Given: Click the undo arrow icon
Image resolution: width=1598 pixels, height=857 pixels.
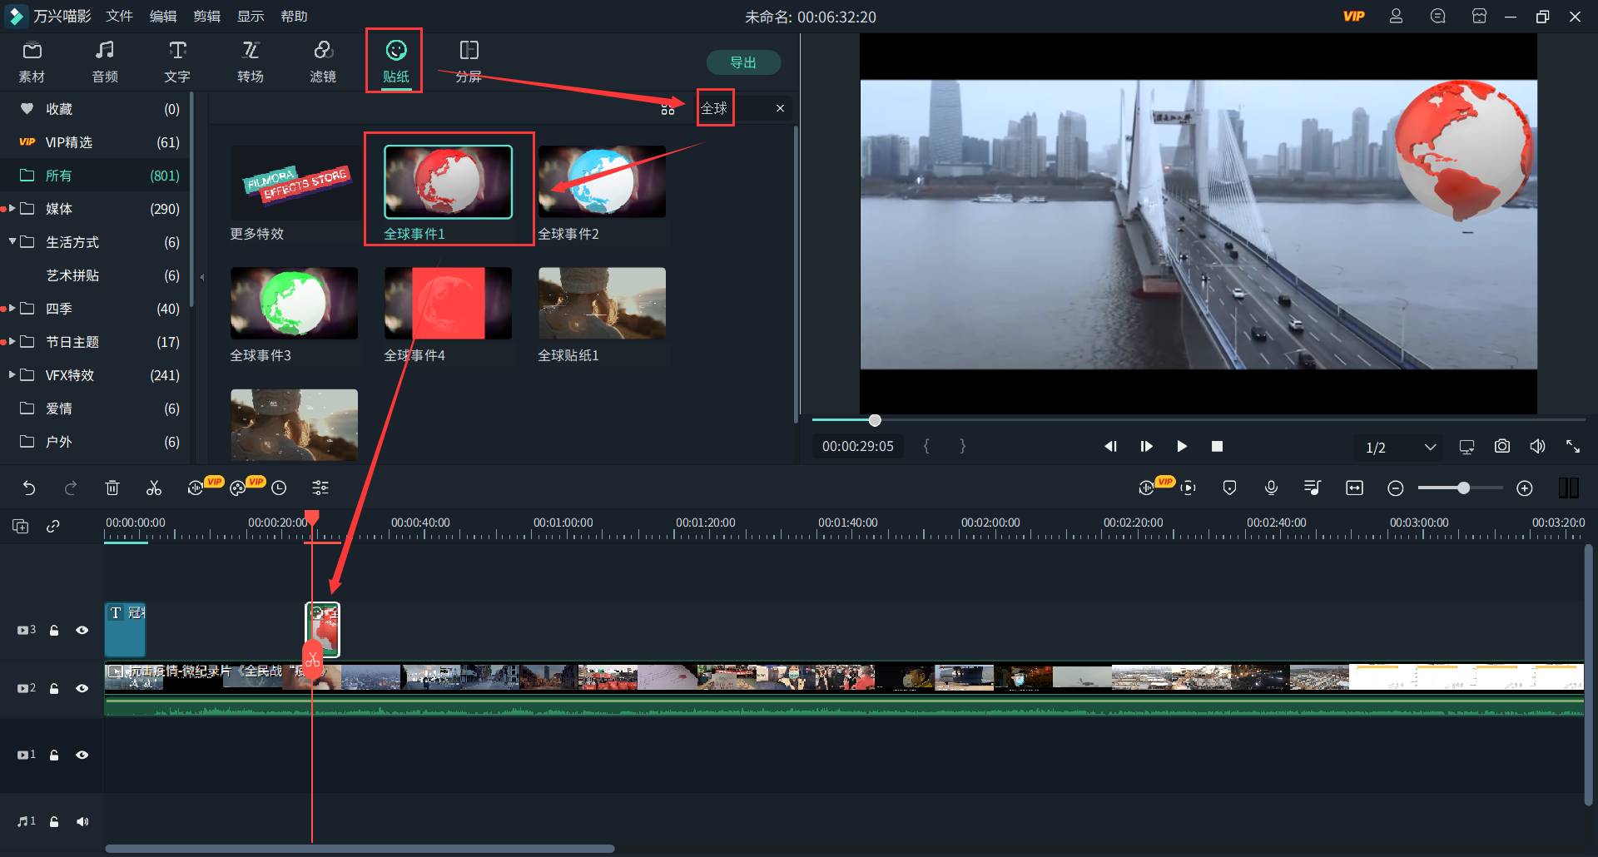Looking at the screenshot, I should pos(29,488).
